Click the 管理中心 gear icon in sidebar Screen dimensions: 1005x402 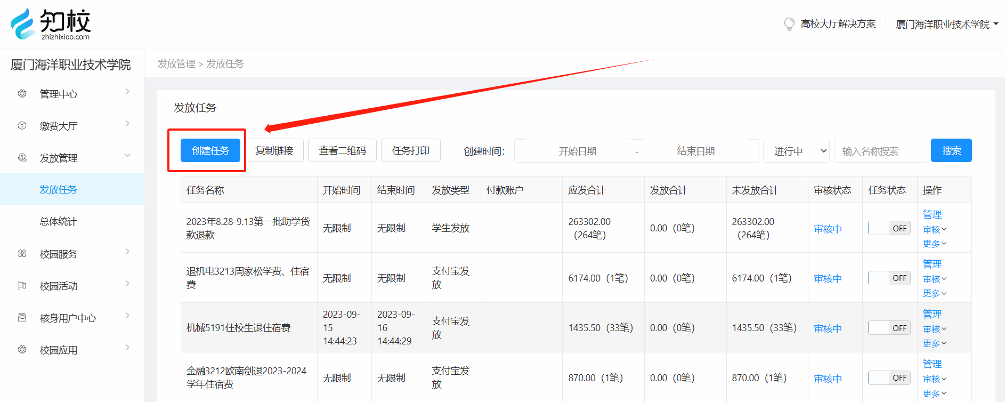tap(22, 94)
